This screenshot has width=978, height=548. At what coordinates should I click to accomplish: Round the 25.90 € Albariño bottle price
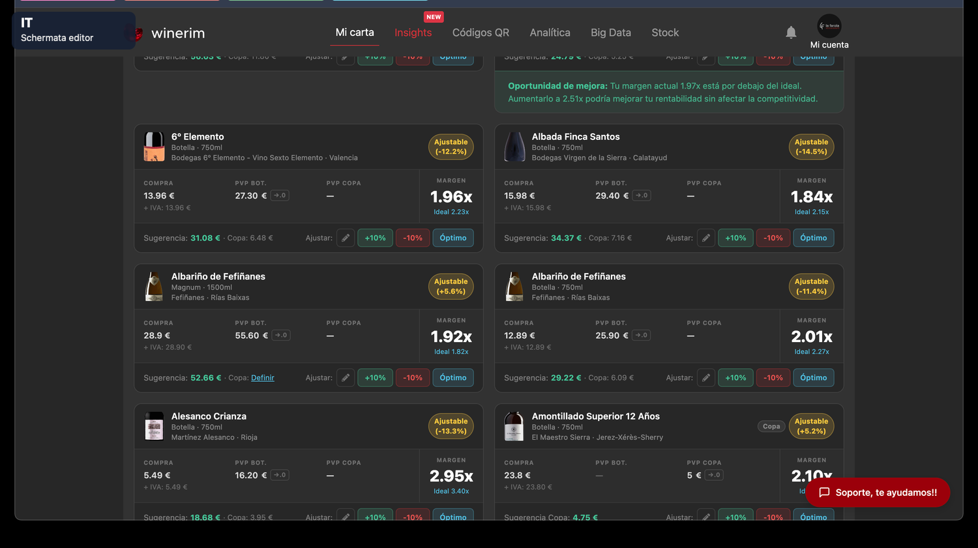coord(642,336)
